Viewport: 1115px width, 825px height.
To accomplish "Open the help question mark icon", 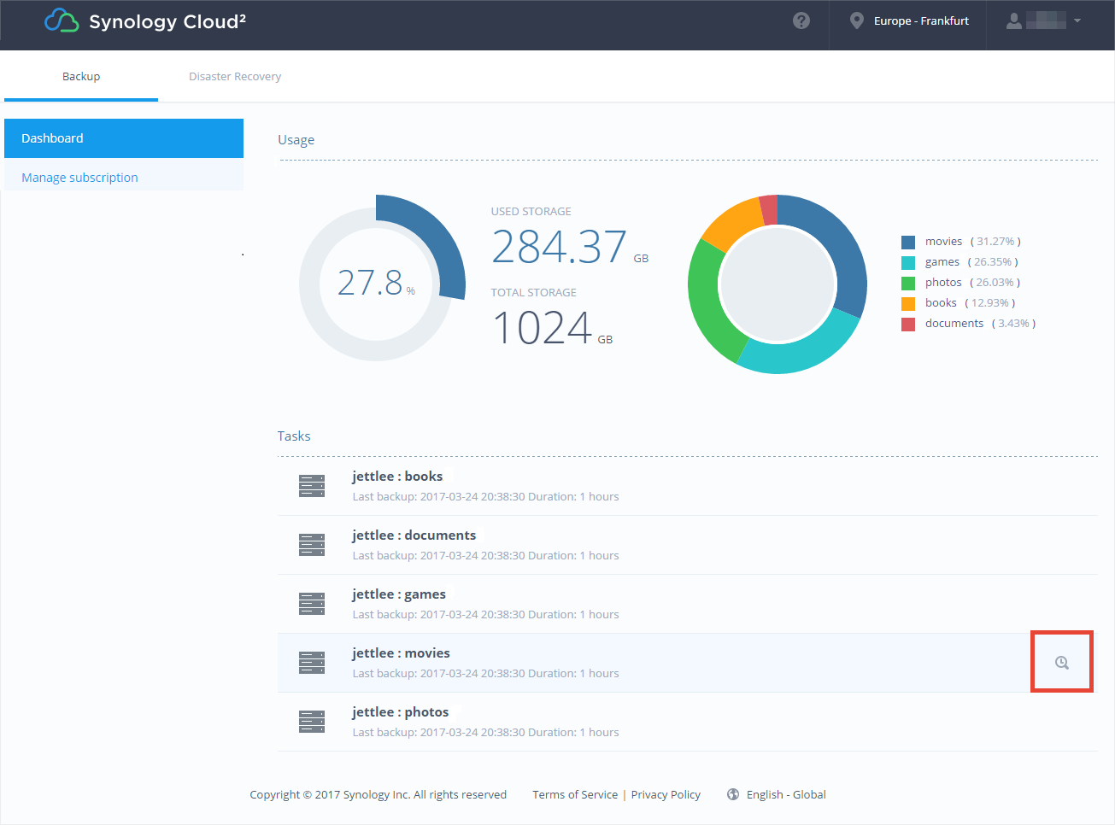I will click(801, 20).
